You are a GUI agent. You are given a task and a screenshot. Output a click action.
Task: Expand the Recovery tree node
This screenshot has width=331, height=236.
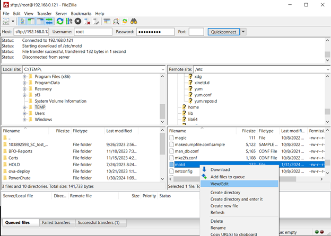tap(24, 89)
